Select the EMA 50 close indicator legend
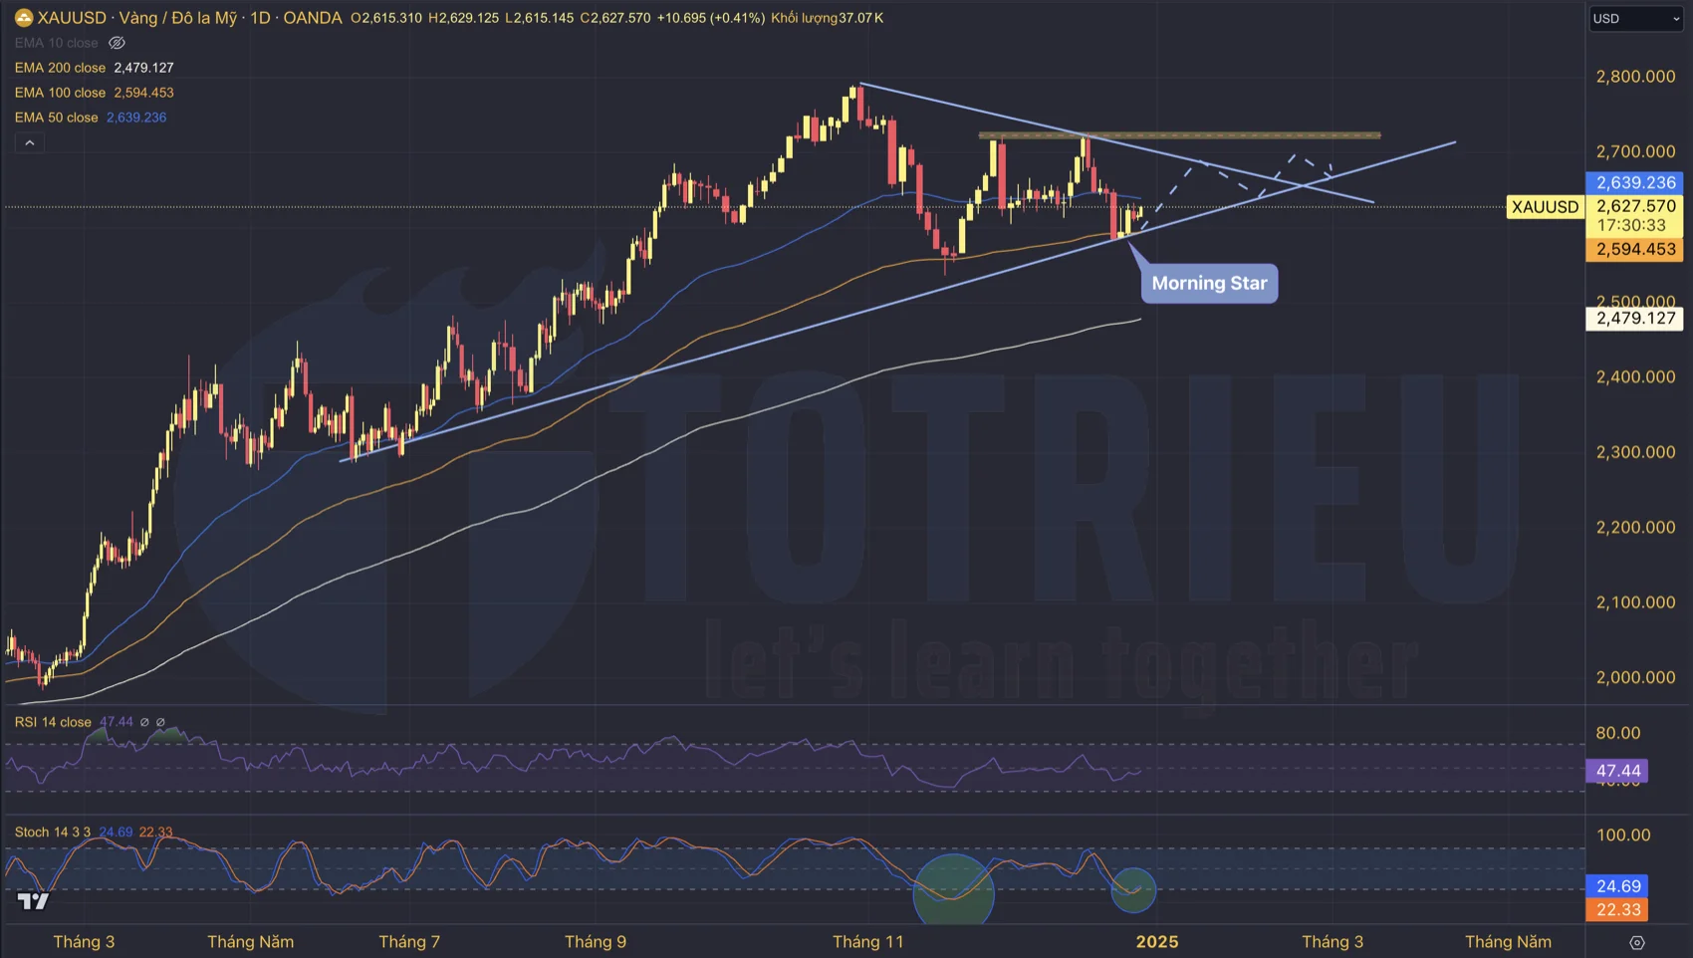 pyautogui.click(x=57, y=118)
